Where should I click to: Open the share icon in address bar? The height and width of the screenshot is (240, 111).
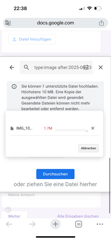coord(101,23)
